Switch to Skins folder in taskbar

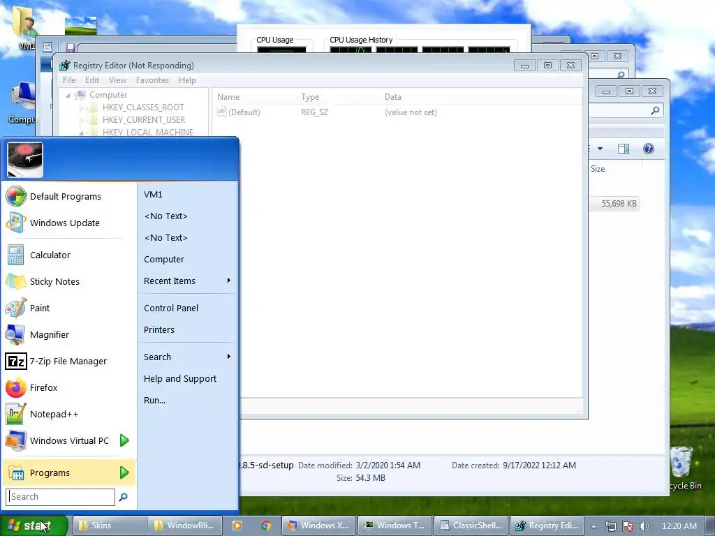tap(110, 526)
